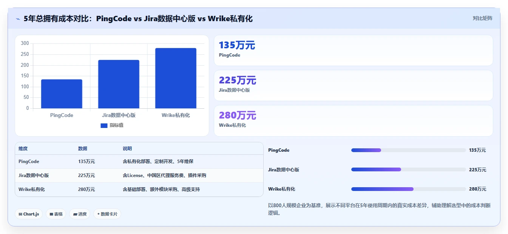Click the 维度 column header
The width and height of the screenshot is (508, 234).
(x=23, y=149)
